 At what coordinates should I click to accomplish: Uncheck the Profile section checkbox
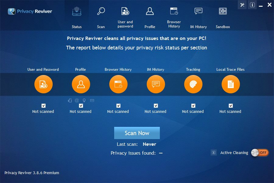pyautogui.click(x=81, y=106)
